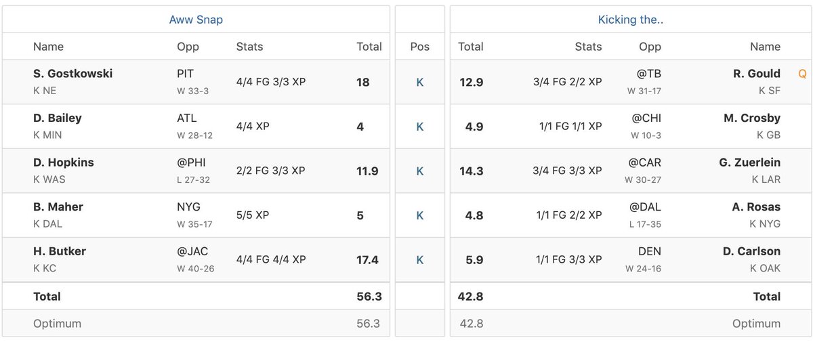Click the Kicking the.. team total 42.8
The width and height of the screenshot is (813, 344).
(471, 296)
